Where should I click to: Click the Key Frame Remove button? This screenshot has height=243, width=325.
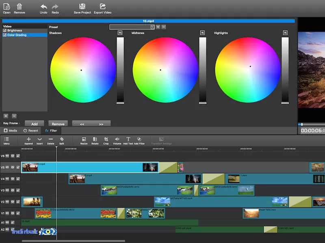(x=58, y=124)
